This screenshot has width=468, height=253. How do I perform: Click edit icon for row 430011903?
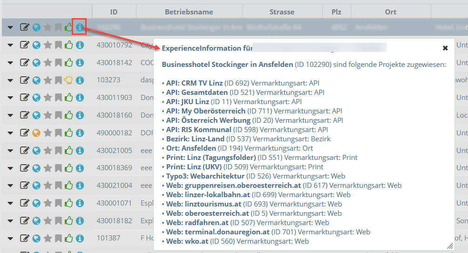pos(25,98)
